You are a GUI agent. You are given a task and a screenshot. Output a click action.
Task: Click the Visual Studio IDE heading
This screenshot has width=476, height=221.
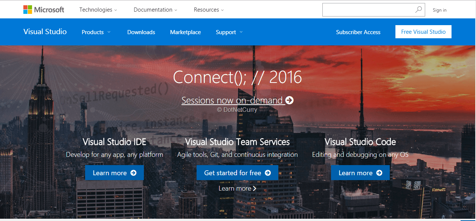[114, 142]
